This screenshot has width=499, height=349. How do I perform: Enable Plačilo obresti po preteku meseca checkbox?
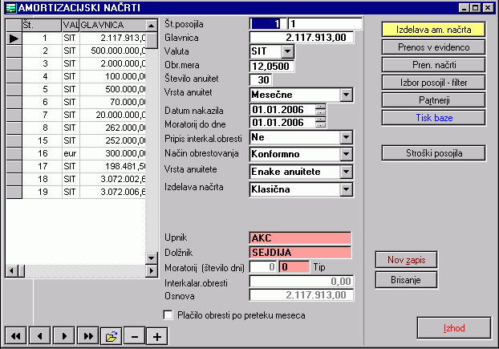click(168, 315)
